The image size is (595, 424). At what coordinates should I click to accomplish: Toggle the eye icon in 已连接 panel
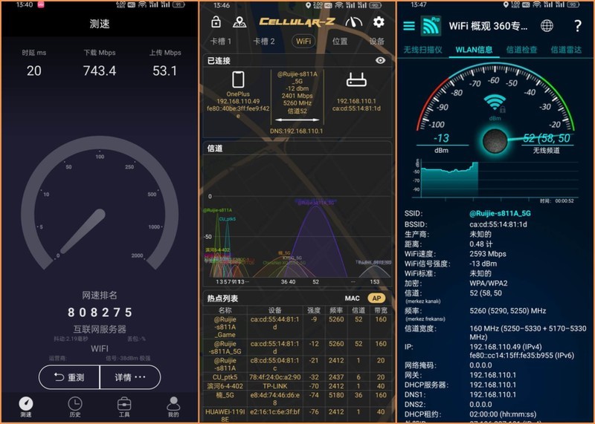coord(380,60)
